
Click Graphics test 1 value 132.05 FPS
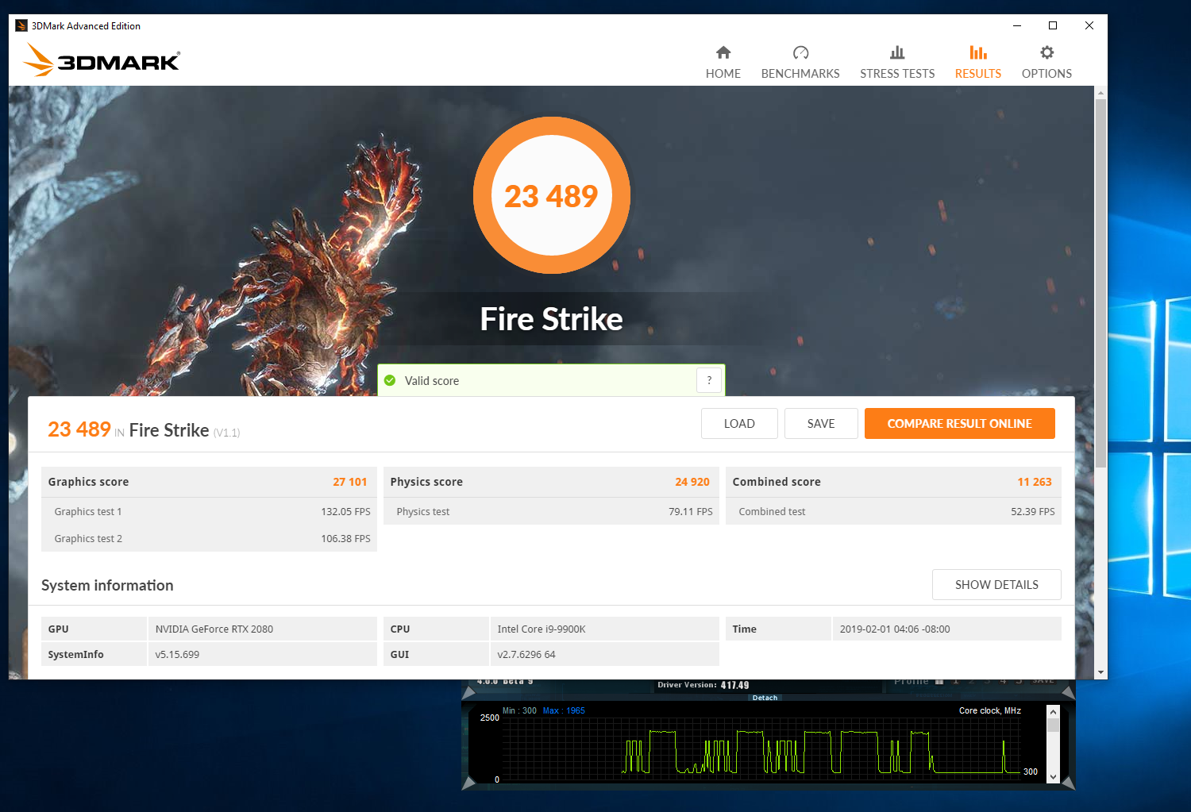coord(345,511)
